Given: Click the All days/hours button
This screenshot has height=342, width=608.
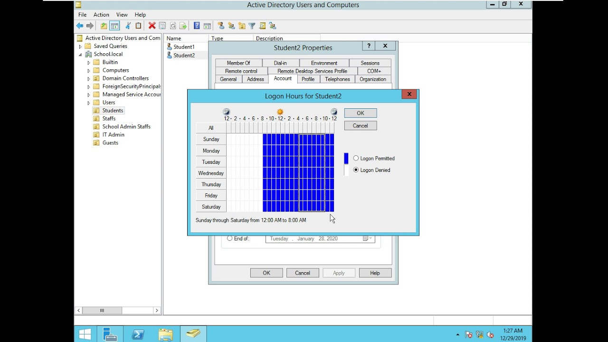Looking at the screenshot, I should click(x=211, y=128).
